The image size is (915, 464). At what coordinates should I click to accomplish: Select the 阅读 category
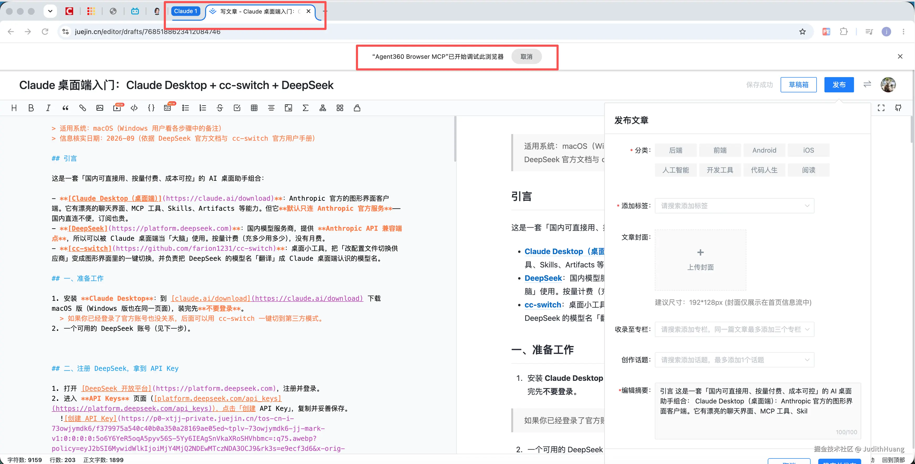tap(808, 170)
